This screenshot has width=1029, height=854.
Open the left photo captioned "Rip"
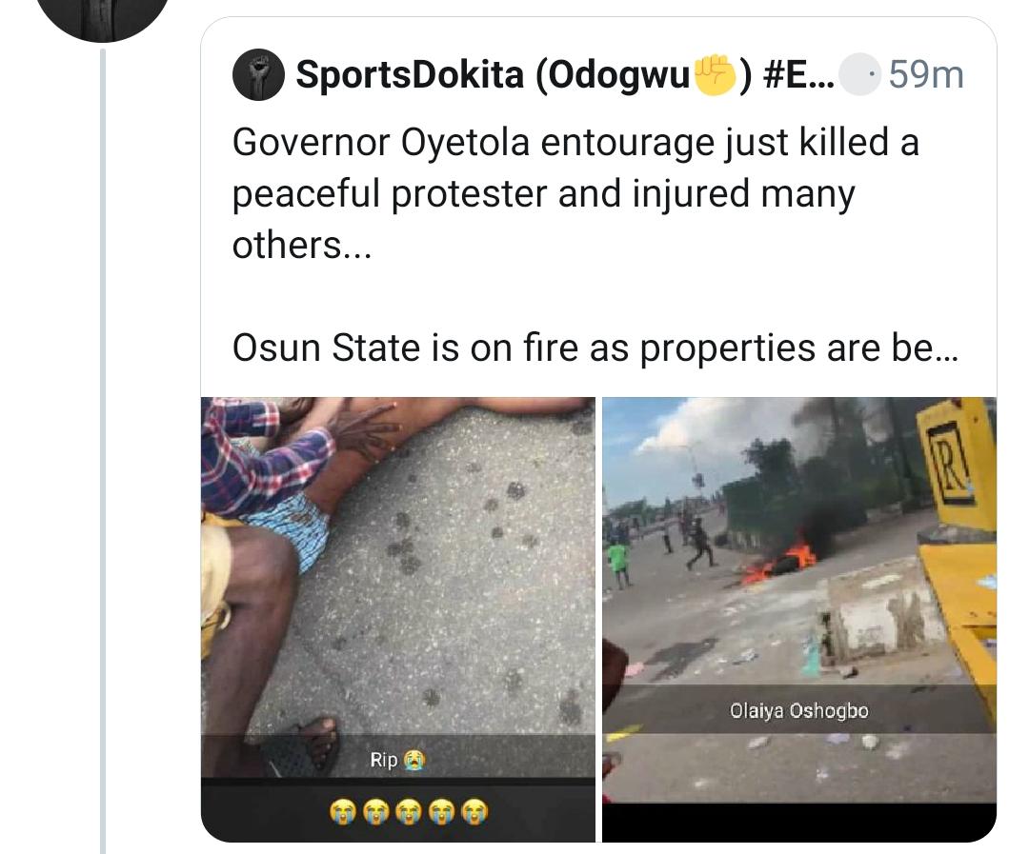coord(398,571)
